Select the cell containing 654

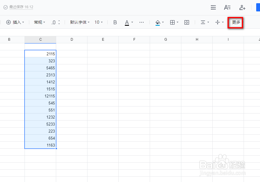(x=40, y=138)
